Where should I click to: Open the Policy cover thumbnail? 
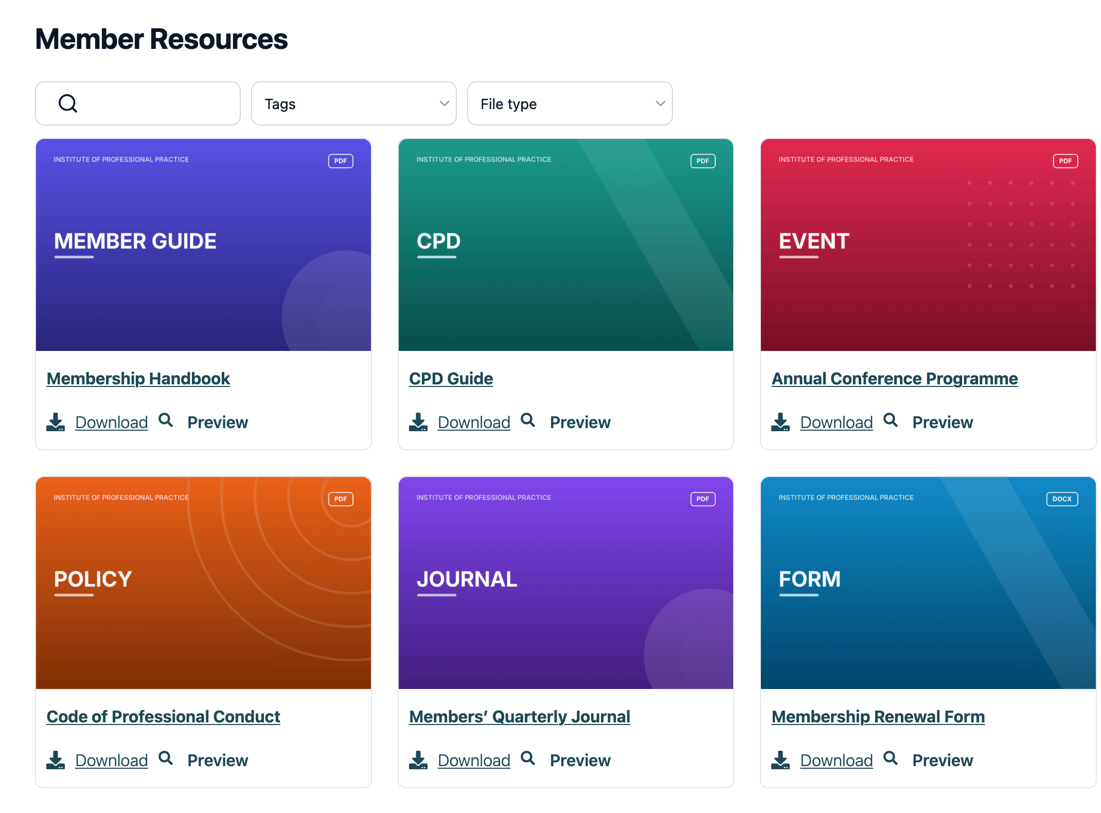[x=203, y=583]
